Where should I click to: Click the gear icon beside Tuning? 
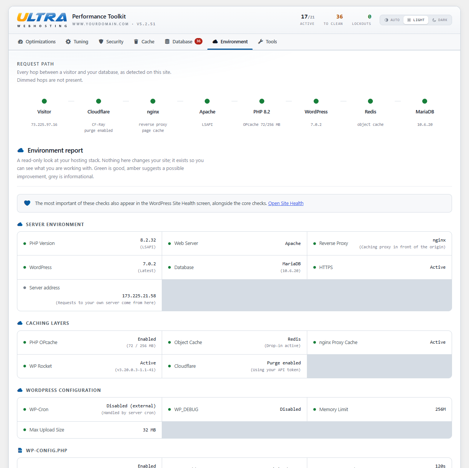click(68, 42)
